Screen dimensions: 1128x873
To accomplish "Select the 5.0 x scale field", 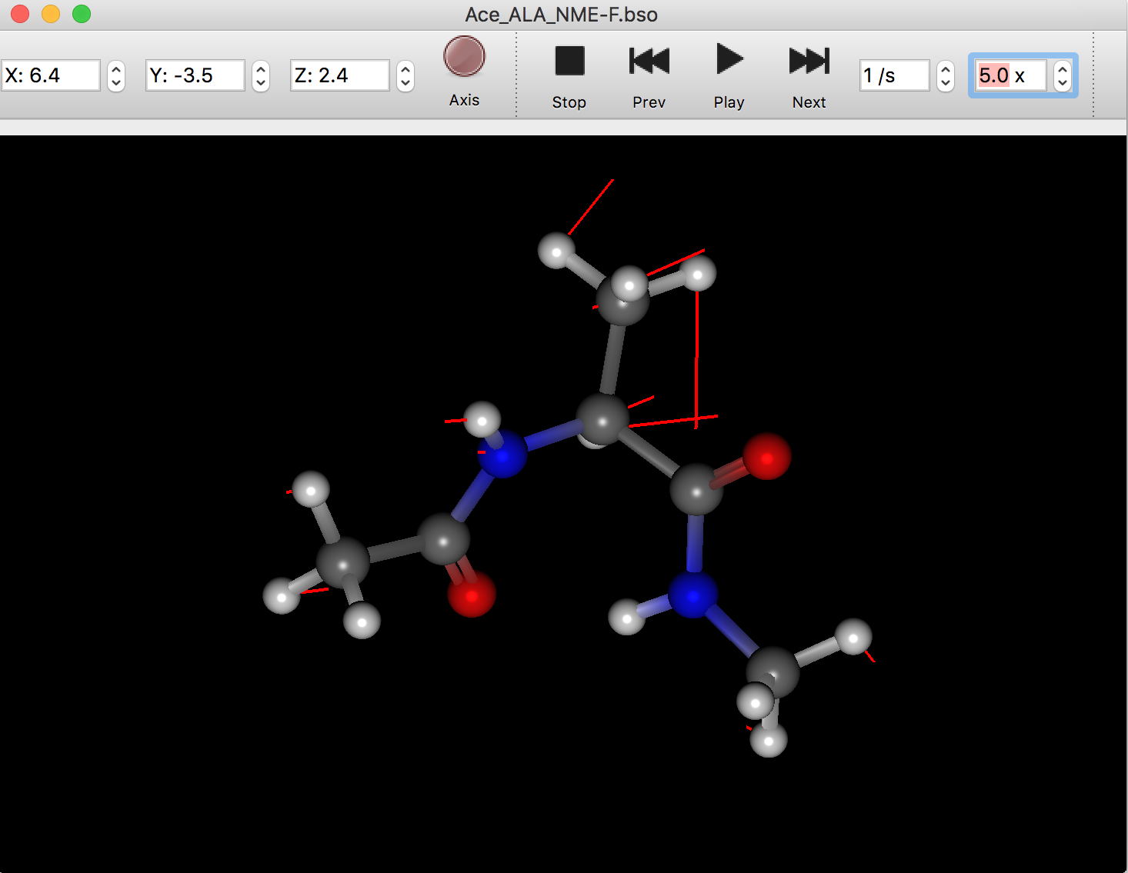I will click(x=1010, y=75).
